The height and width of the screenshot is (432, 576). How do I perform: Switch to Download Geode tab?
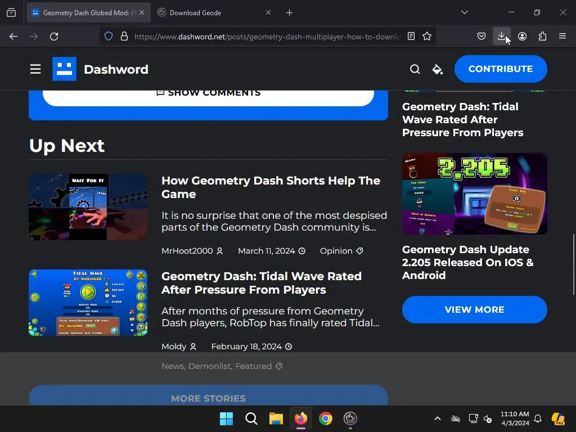[x=214, y=13]
